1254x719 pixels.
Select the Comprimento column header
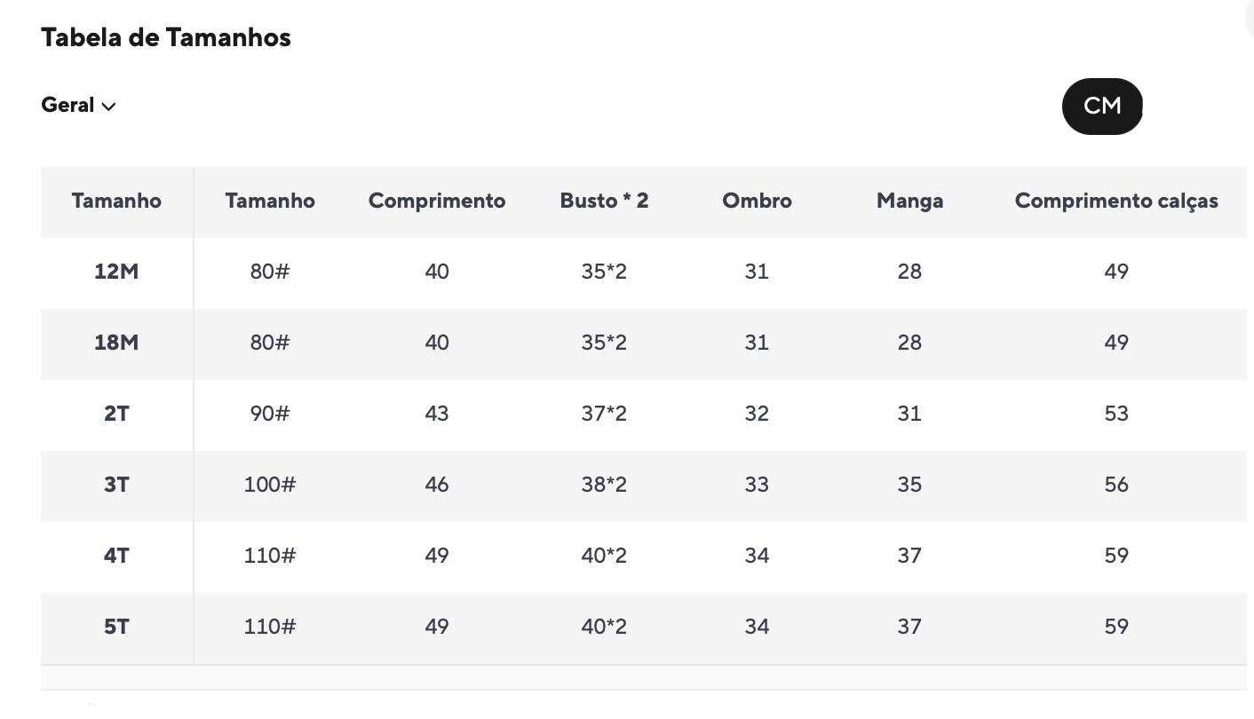(436, 201)
